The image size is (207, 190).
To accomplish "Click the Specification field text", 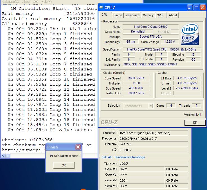I will pyautogui.click(x=162, y=49).
